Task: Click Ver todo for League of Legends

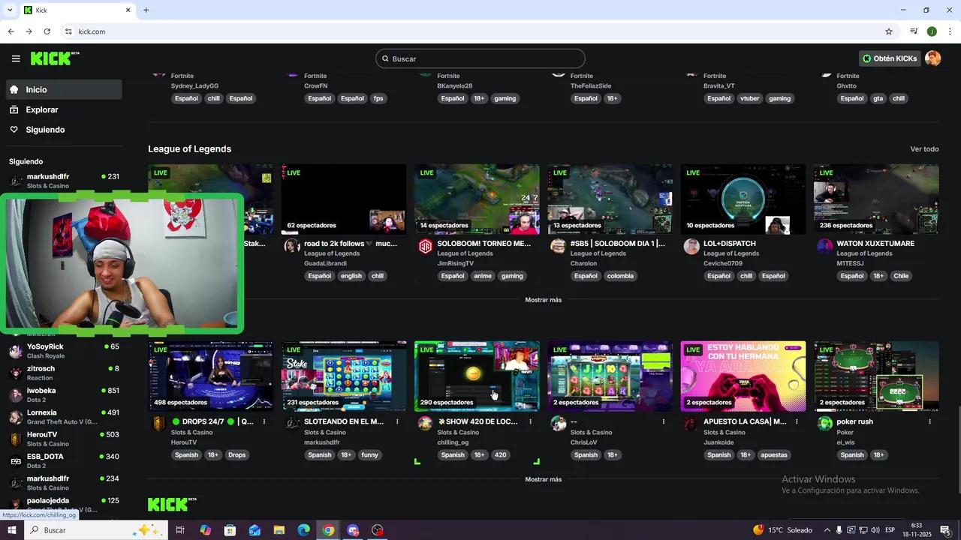Action: (x=924, y=149)
